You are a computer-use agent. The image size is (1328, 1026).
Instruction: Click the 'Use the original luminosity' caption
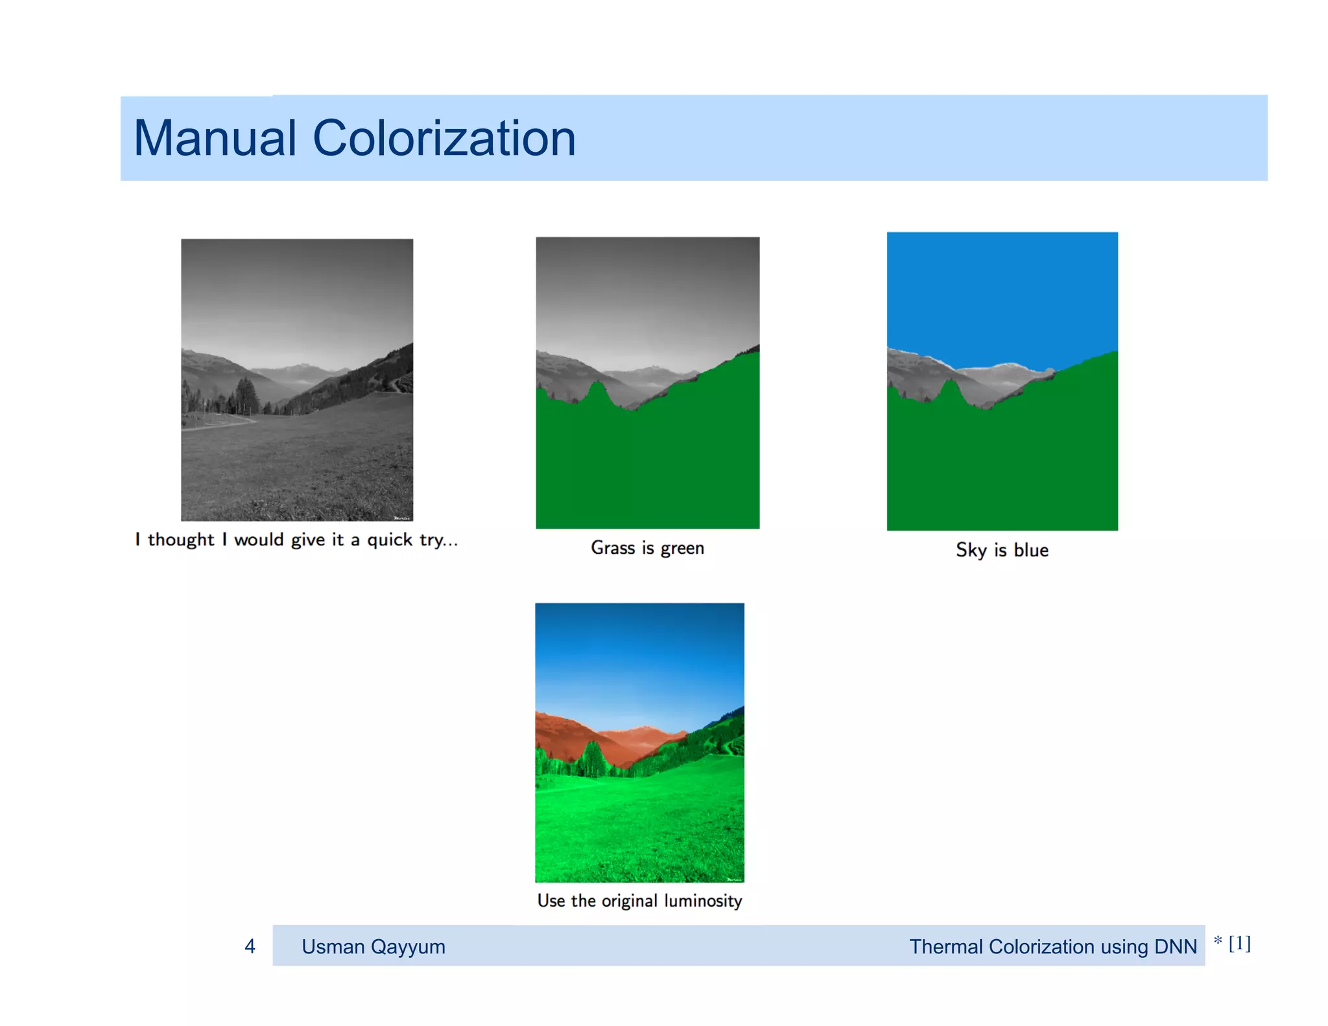tap(639, 901)
